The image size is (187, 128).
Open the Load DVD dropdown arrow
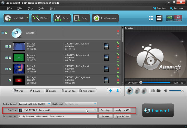(x=27, y=18)
